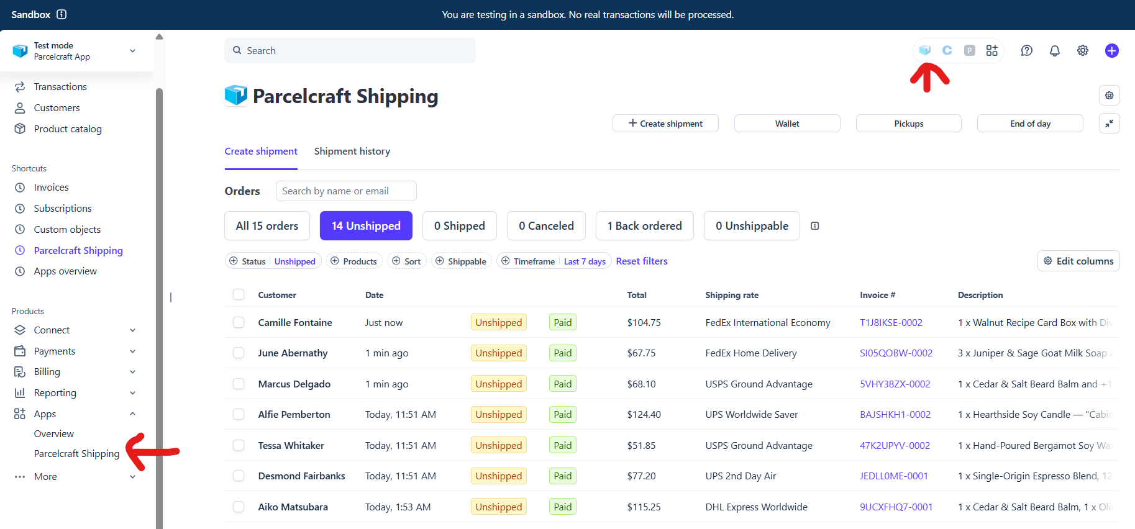Image resolution: width=1135 pixels, height=529 pixels.
Task: Expand the Connect menu chevron
Action: click(x=132, y=330)
